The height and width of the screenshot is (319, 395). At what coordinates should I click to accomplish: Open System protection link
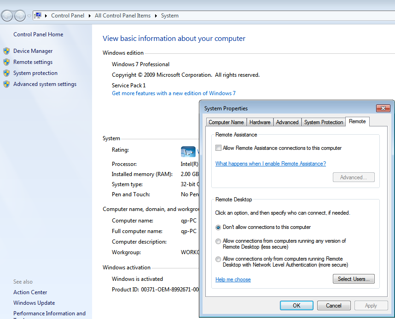(35, 73)
